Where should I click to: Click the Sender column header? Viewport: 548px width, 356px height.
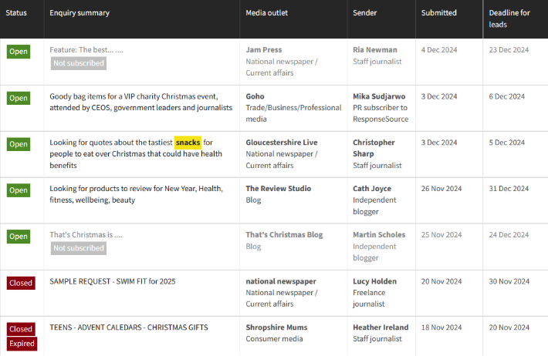click(x=365, y=13)
